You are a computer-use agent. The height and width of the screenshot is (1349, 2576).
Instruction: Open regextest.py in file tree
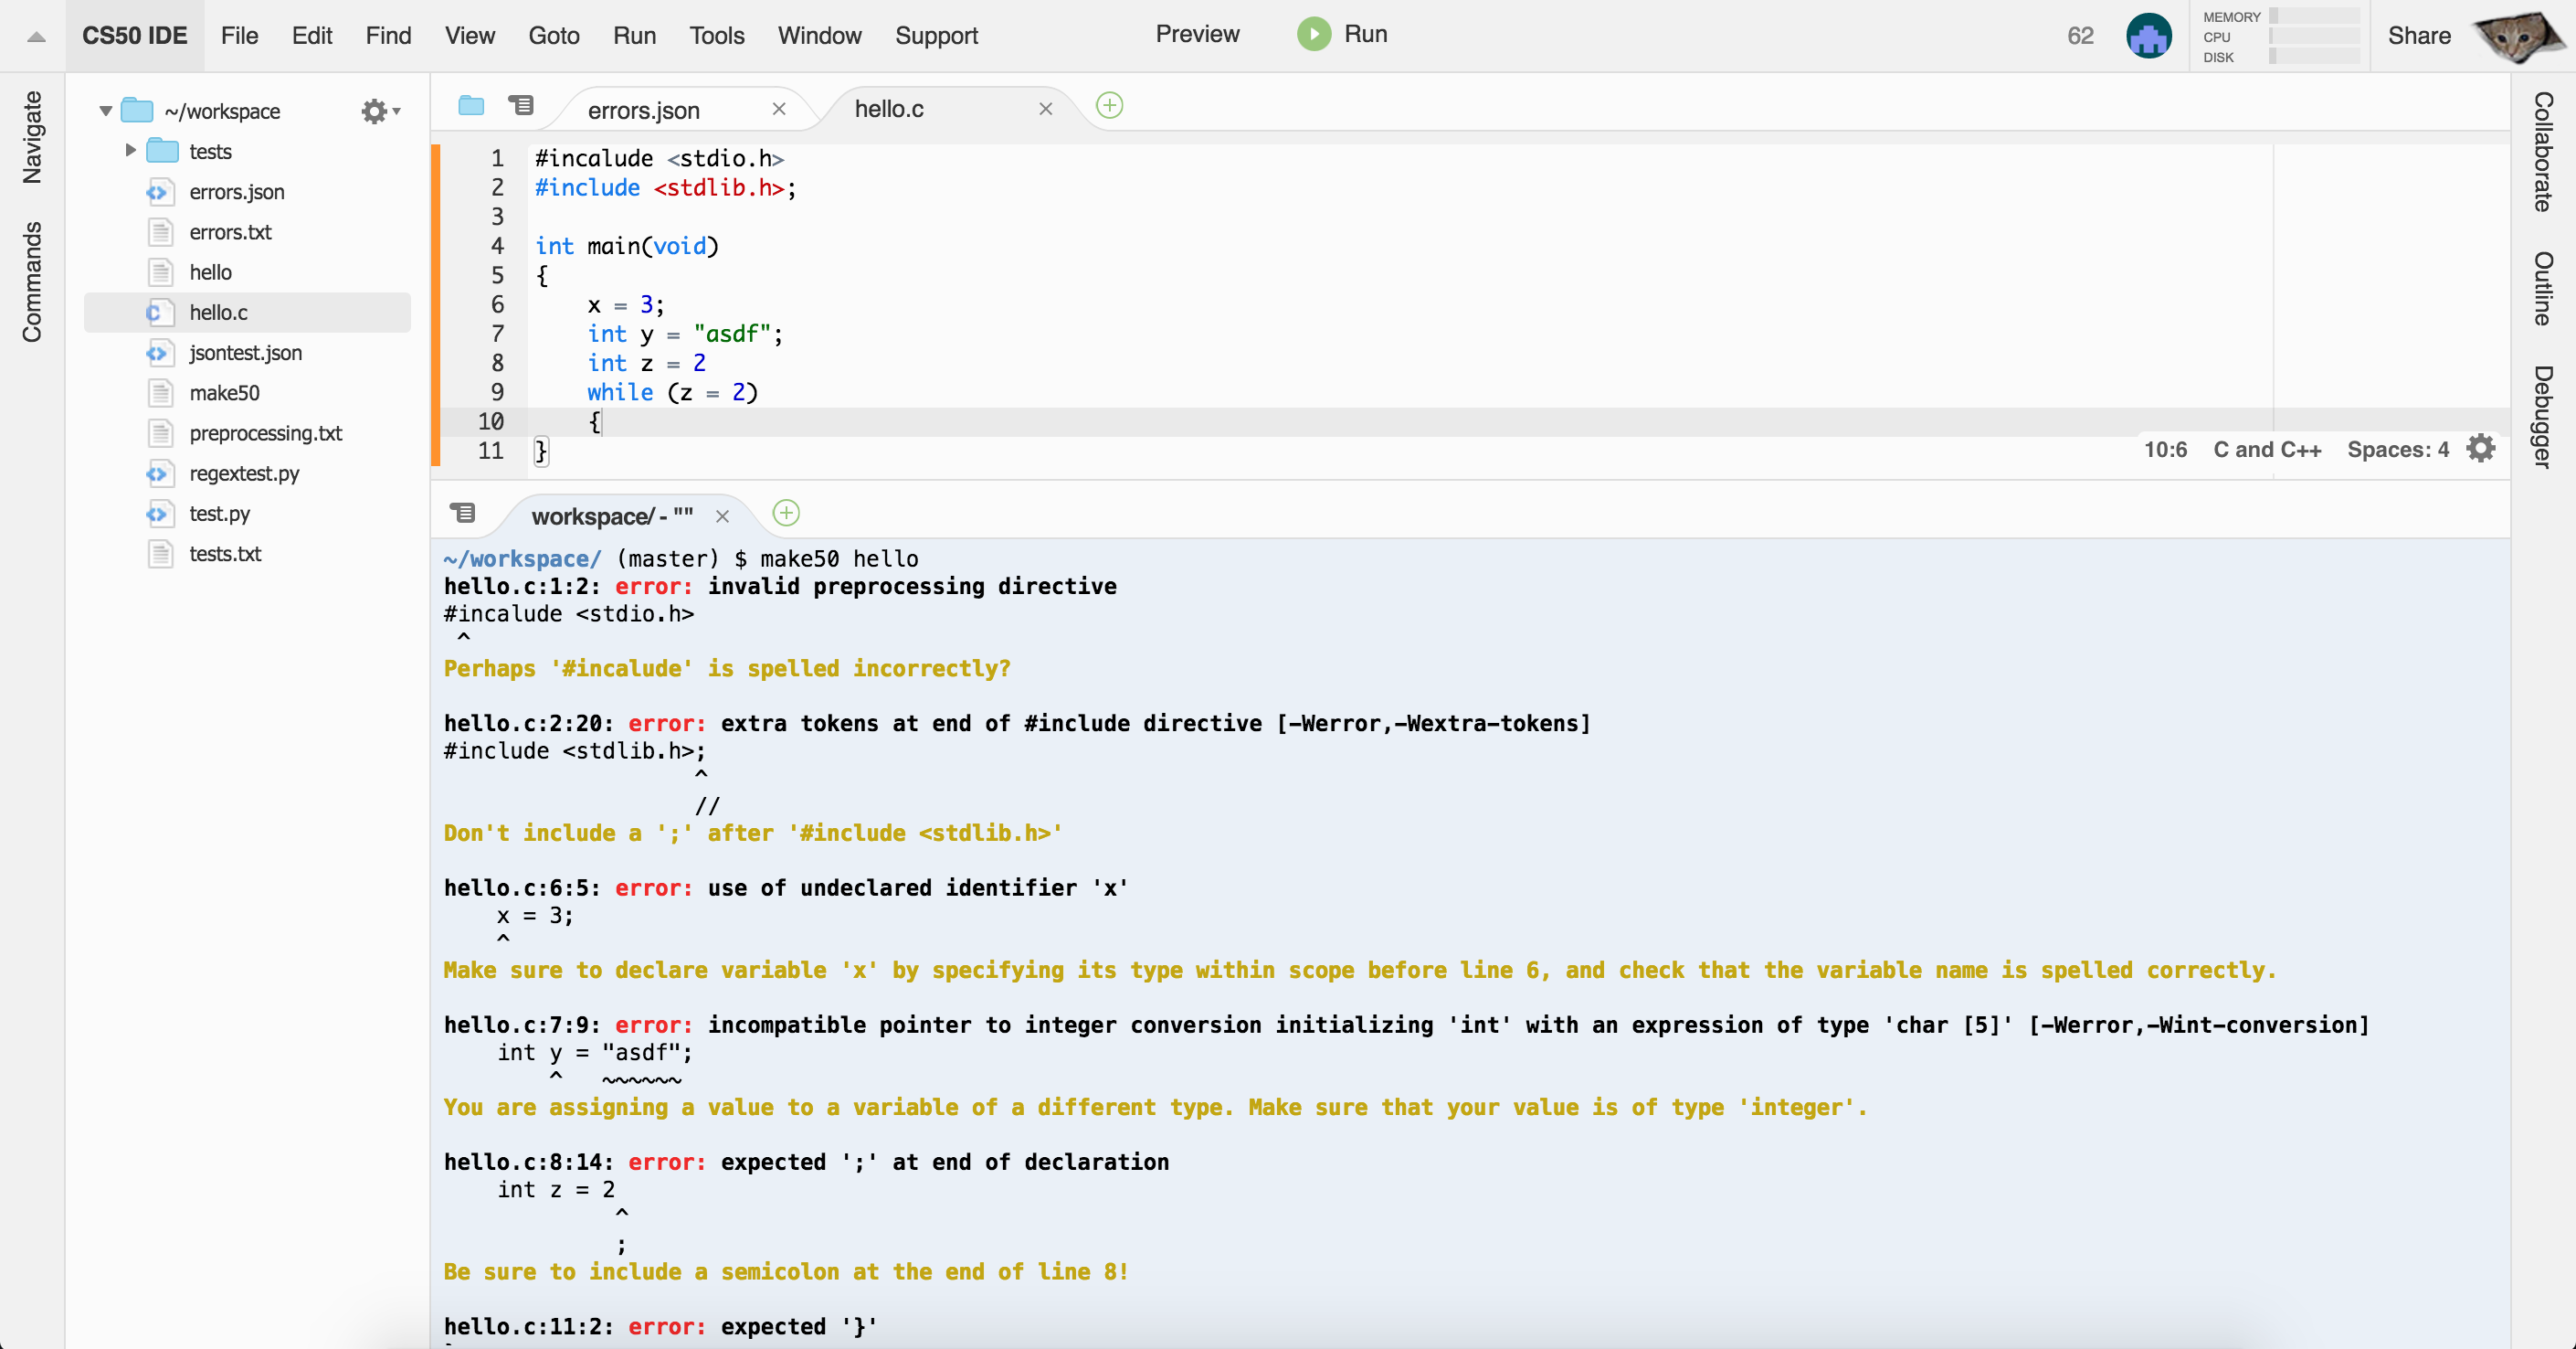coord(244,473)
